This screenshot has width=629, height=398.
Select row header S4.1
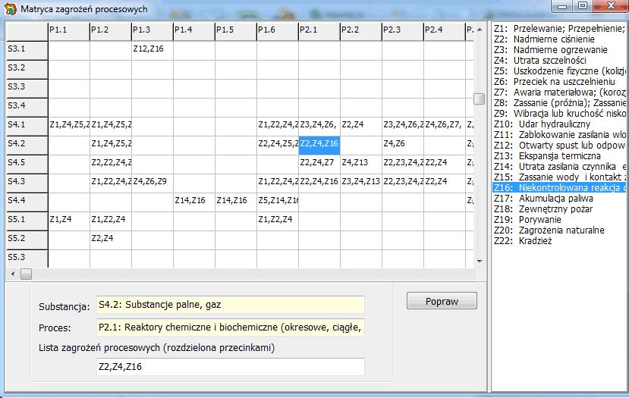(27, 127)
